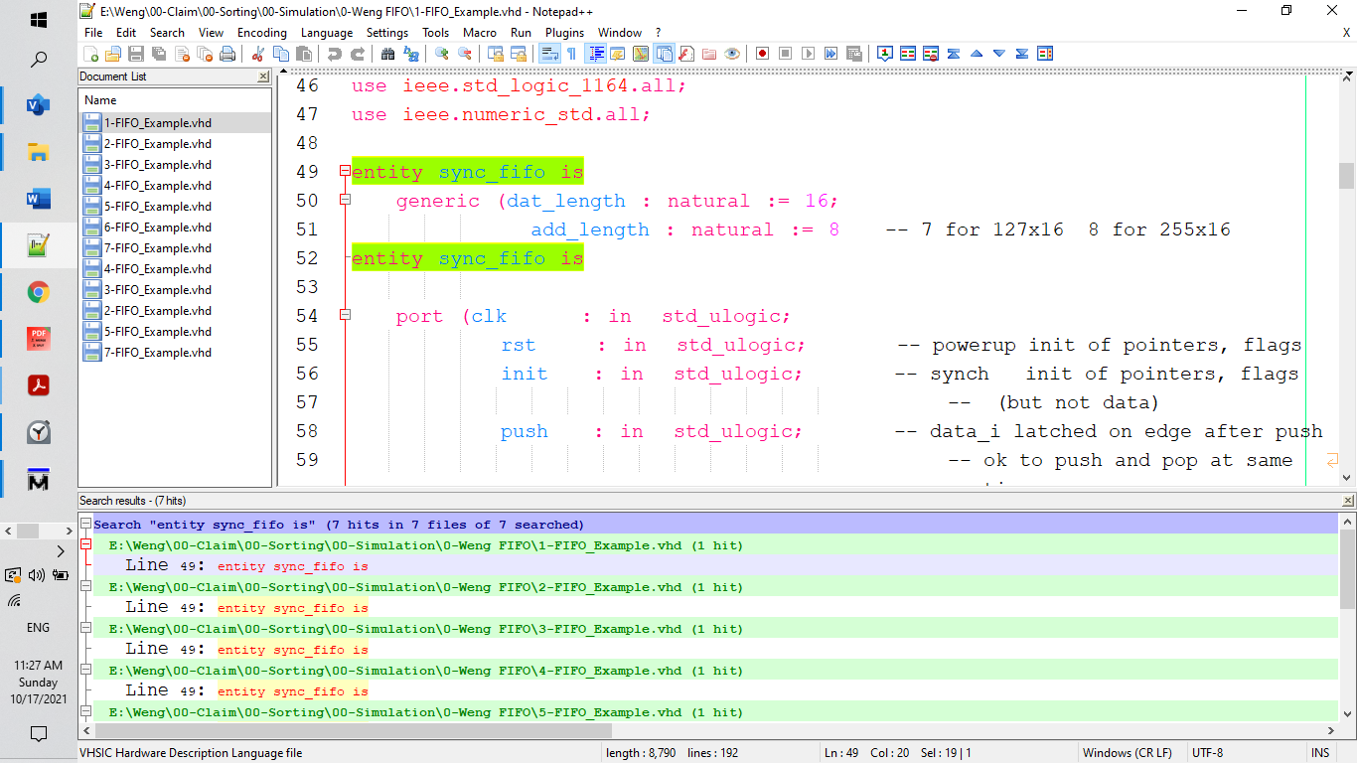Image resolution: width=1357 pixels, height=763 pixels.
Task: Open the Encoding menu
Action: pos(262,33)
